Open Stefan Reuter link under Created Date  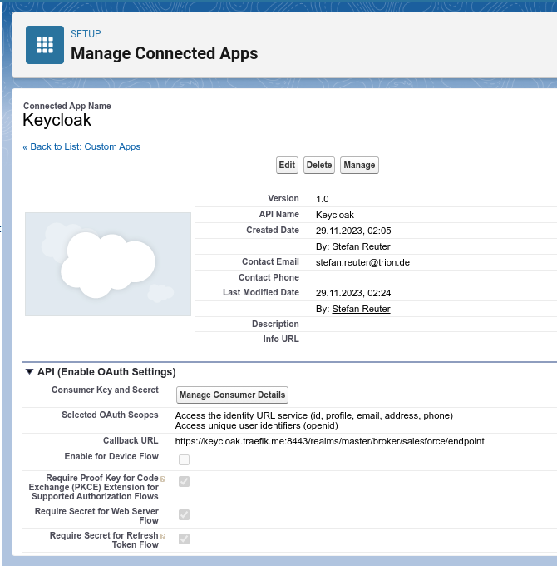(x=362, y=246)
